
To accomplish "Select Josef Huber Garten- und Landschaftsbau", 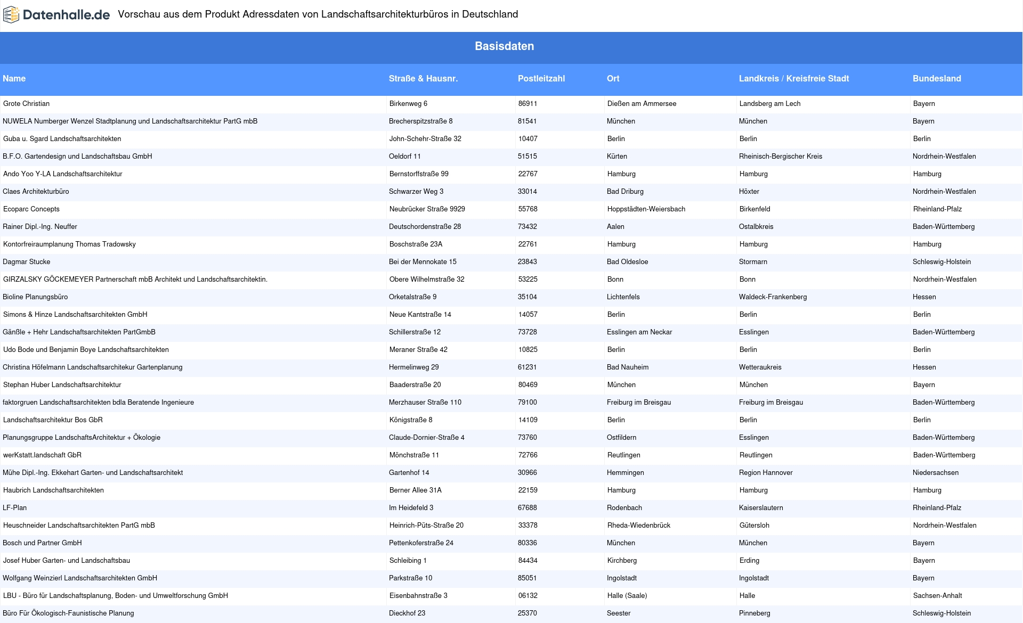I will tap(67, 561).
